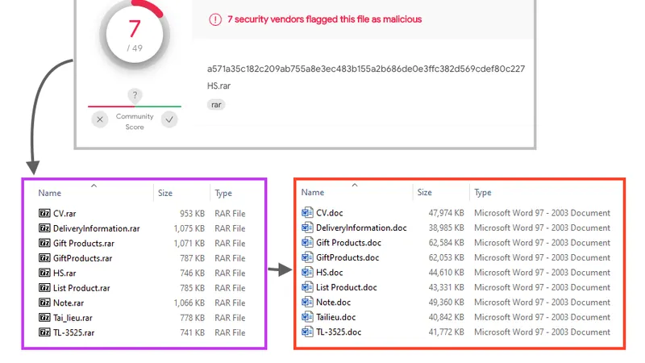Viewport: 645px width, 363px height.
Task: Click the 1,075 KB size value
Action: [189, 228]
